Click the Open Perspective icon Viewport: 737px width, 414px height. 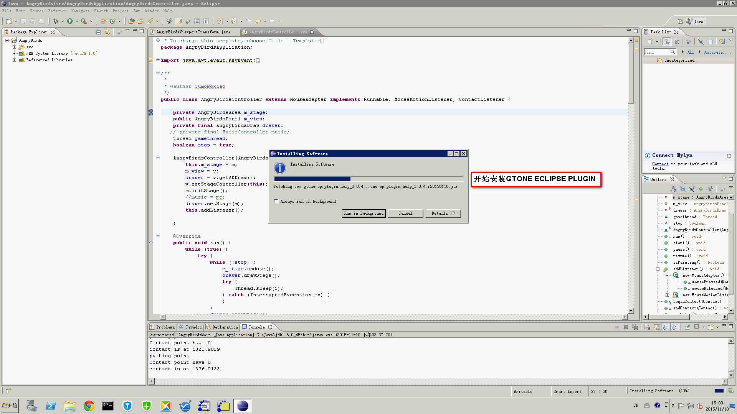click(680, 21)
